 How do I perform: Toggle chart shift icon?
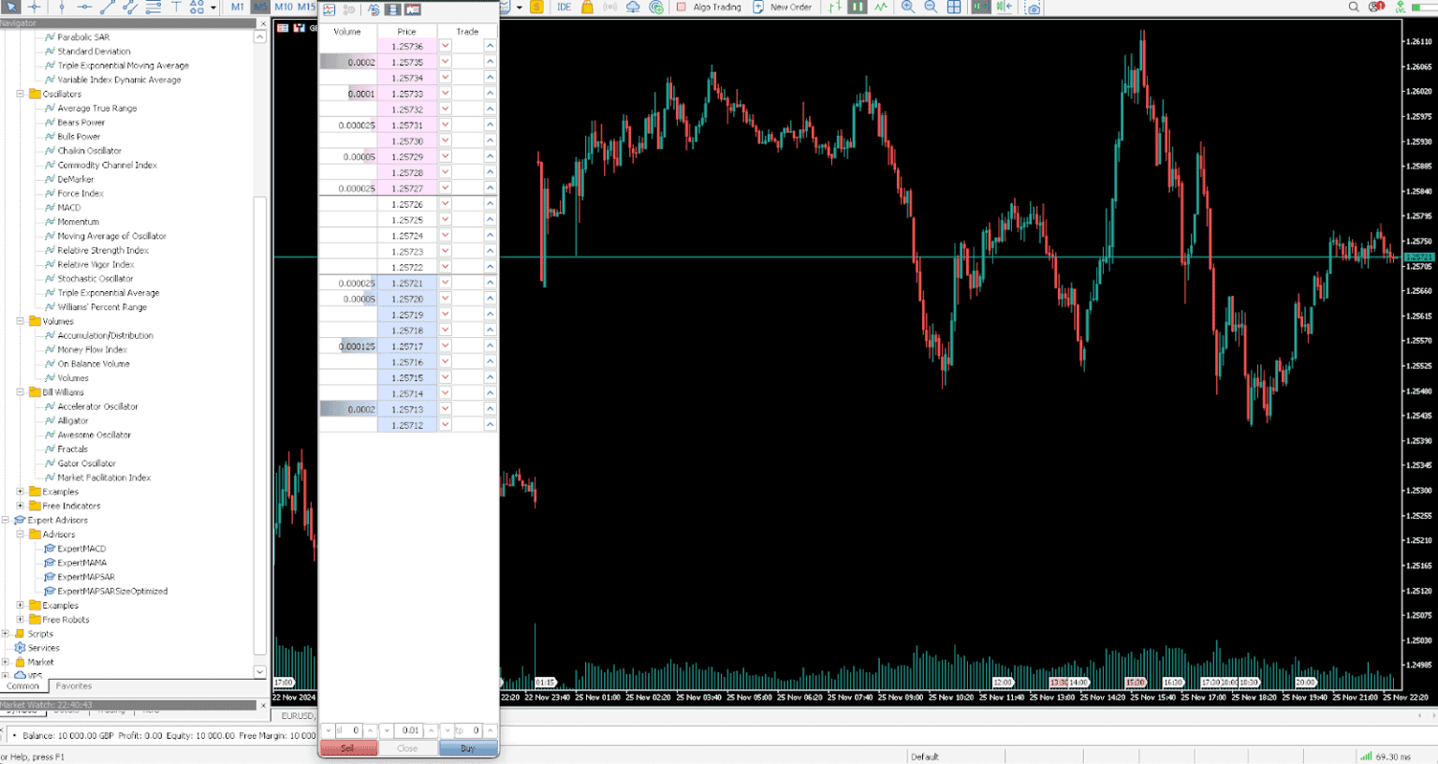pyautogui.click(x=1005, y=7)
